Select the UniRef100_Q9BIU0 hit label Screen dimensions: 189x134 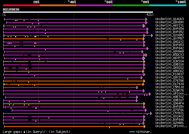coord(170,65)
